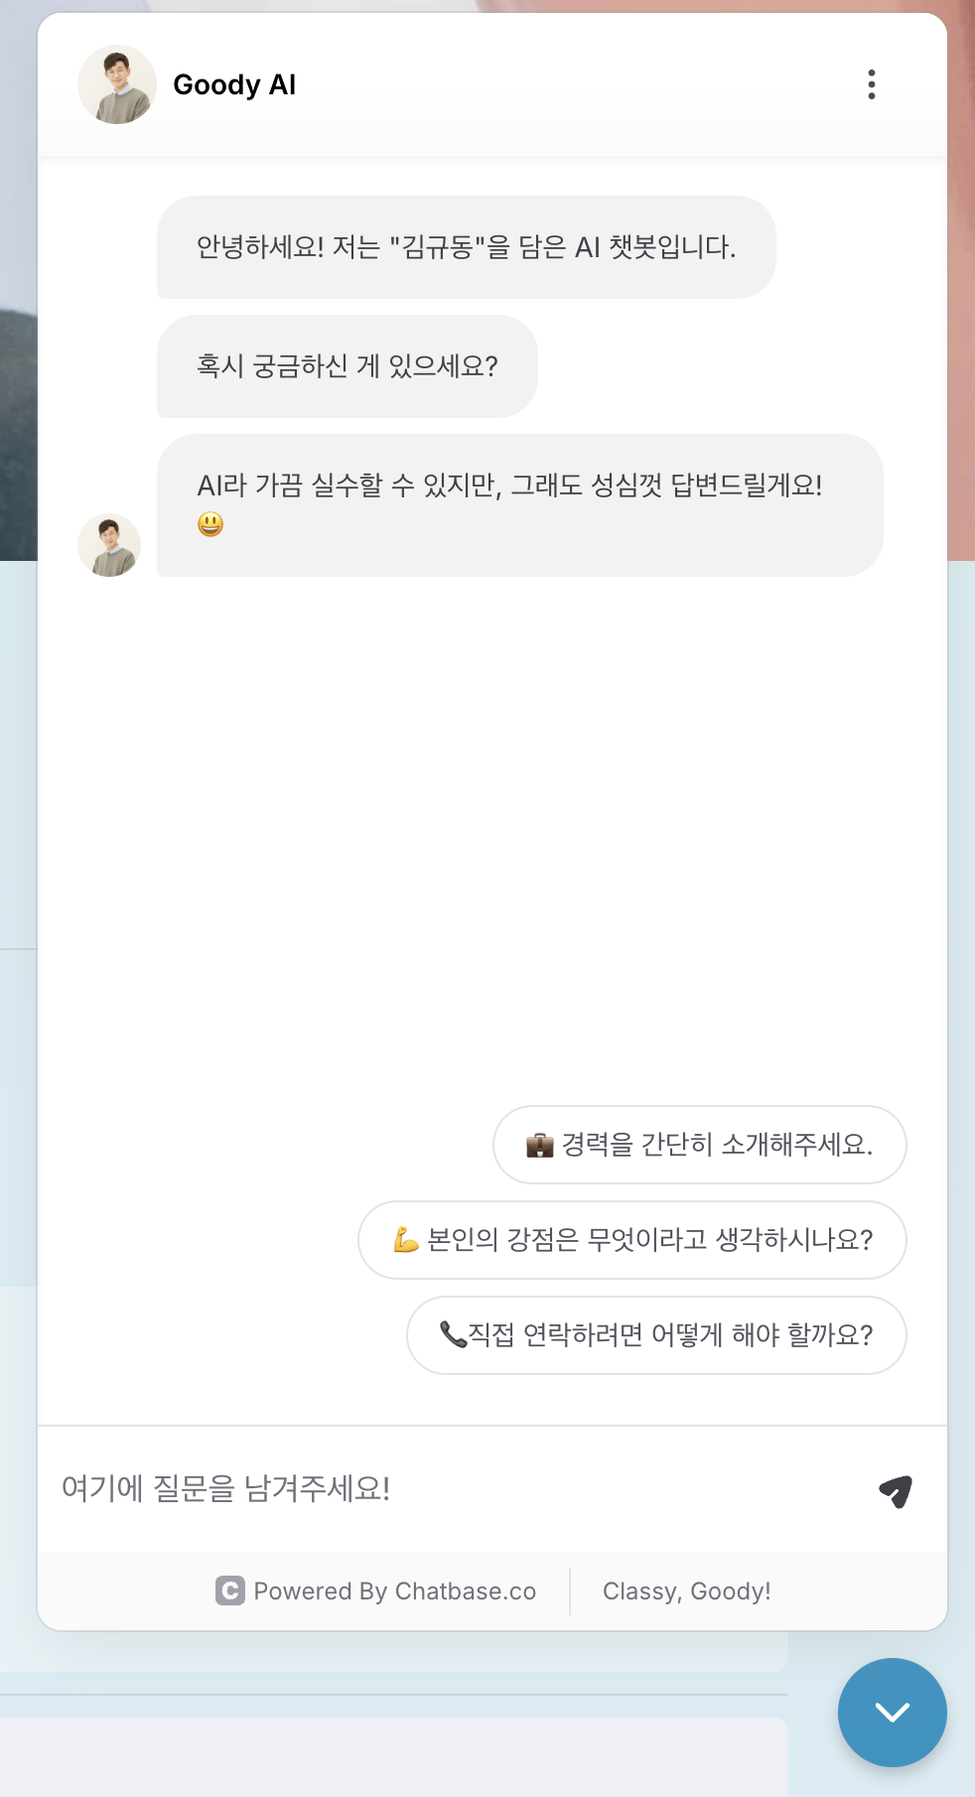Click the avatar beside the last bot message
This screenshot has height=1797, width=975.
tap(109, 545)
